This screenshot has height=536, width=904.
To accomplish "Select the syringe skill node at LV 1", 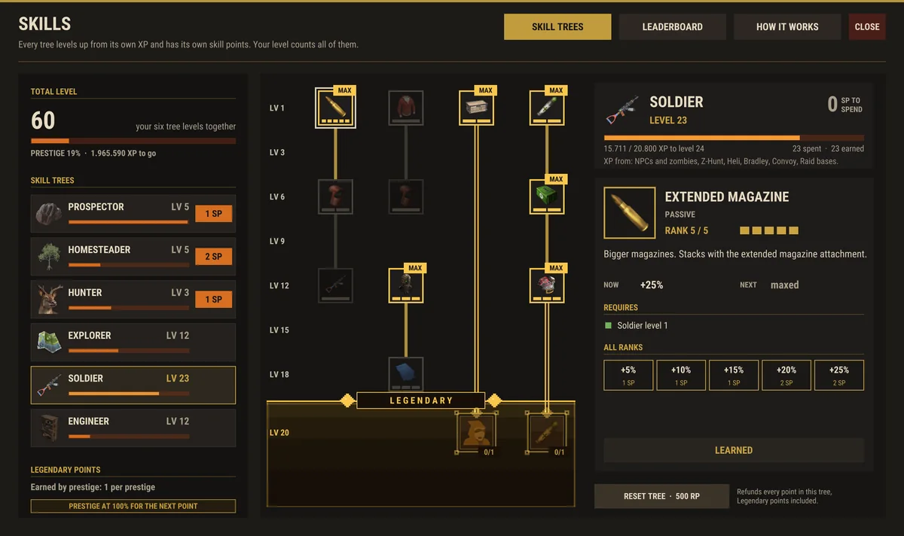I will 548,108.
